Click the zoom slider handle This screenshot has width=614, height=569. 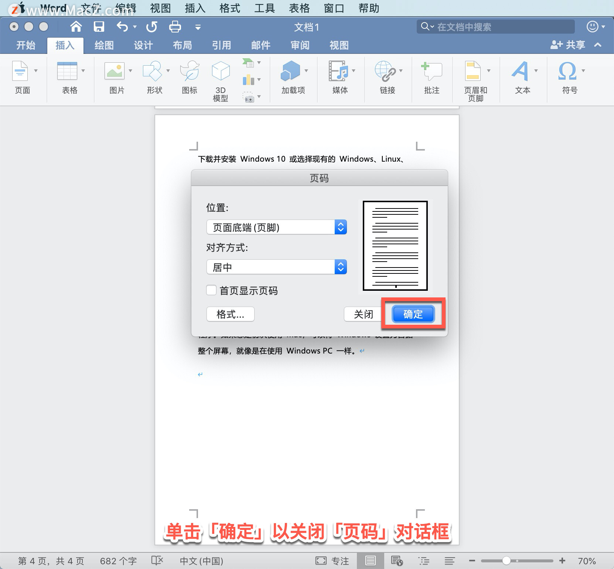(x=506, y=561)
